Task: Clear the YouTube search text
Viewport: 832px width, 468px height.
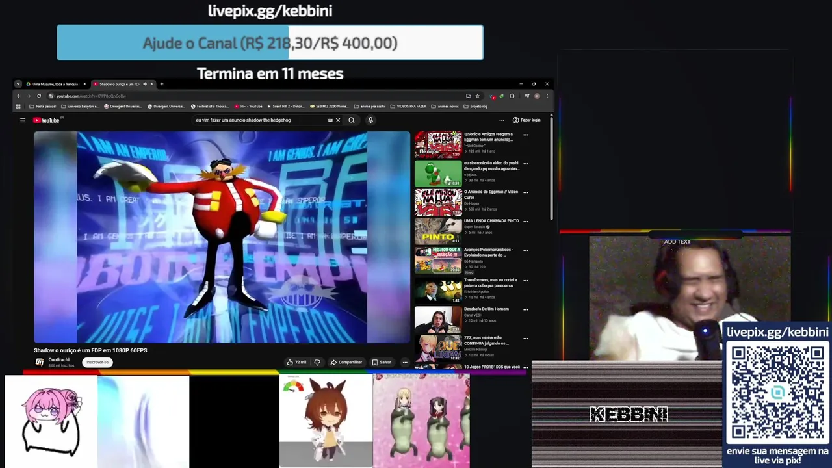Action: tap(338, 120)
